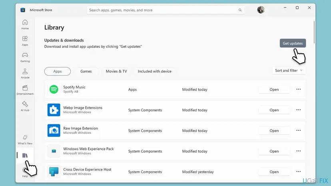The image size is (331, 186).
Task: Select the Movies & TV filter tab
Action: pyautogui.click(x=116, y=71)
